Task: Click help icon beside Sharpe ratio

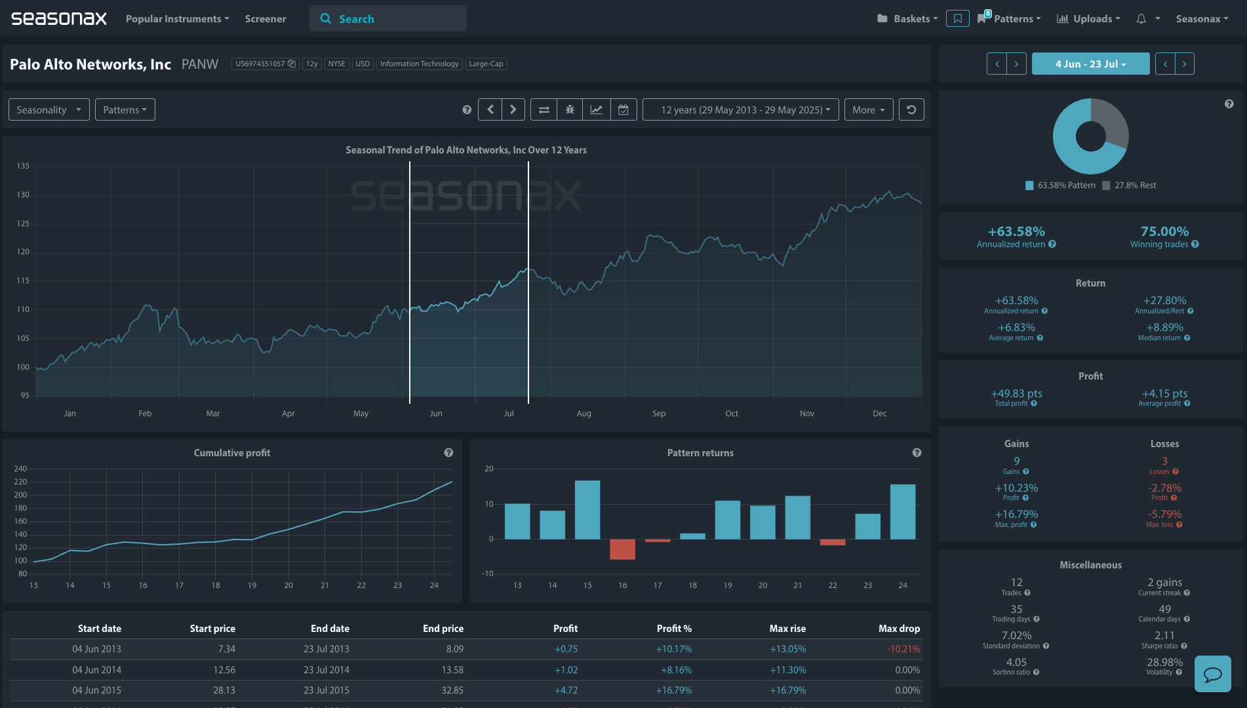Action: click(1184, 646)
